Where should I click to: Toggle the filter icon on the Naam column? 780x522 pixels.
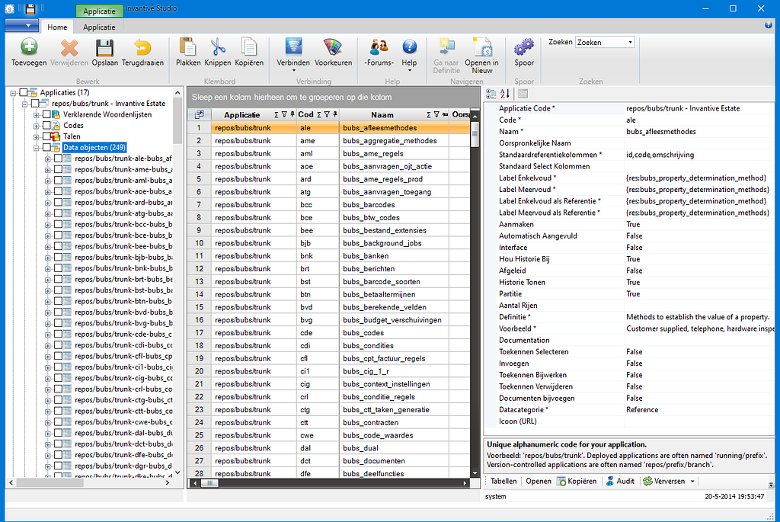pyautogui.click(x=436, y=114)
